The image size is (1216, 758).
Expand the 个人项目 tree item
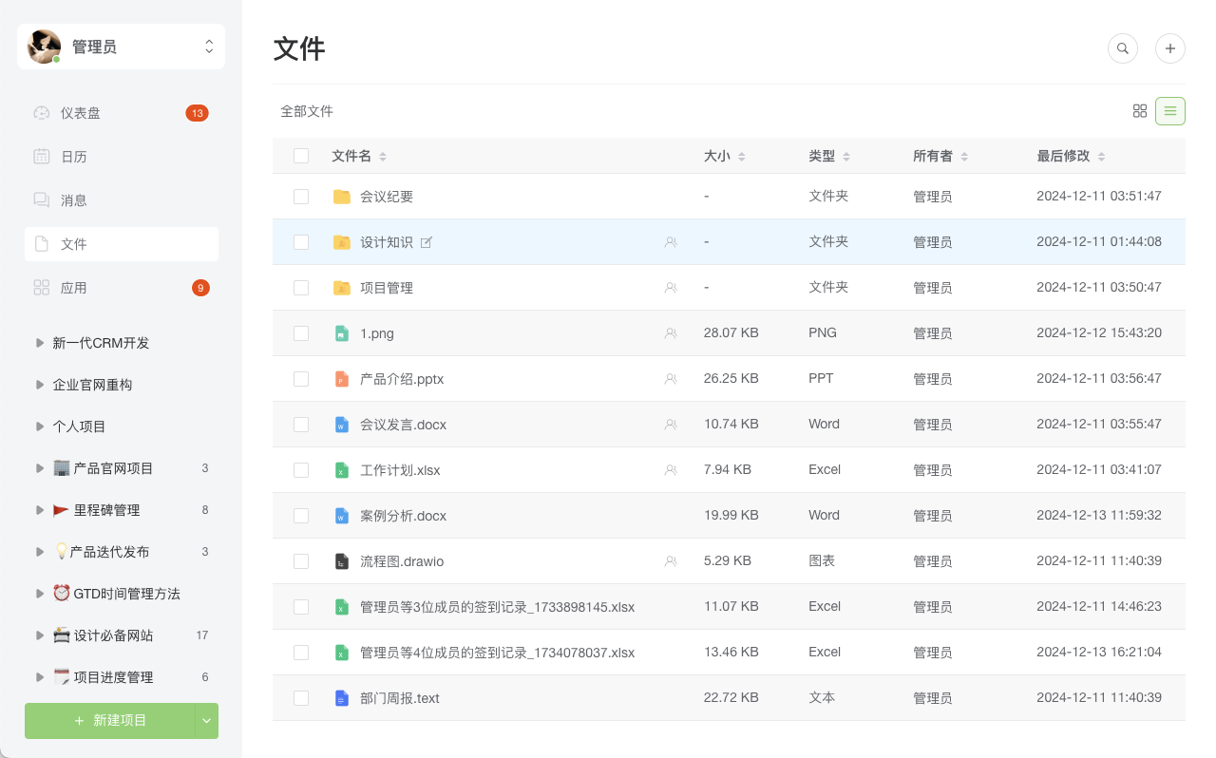[40, 426]
